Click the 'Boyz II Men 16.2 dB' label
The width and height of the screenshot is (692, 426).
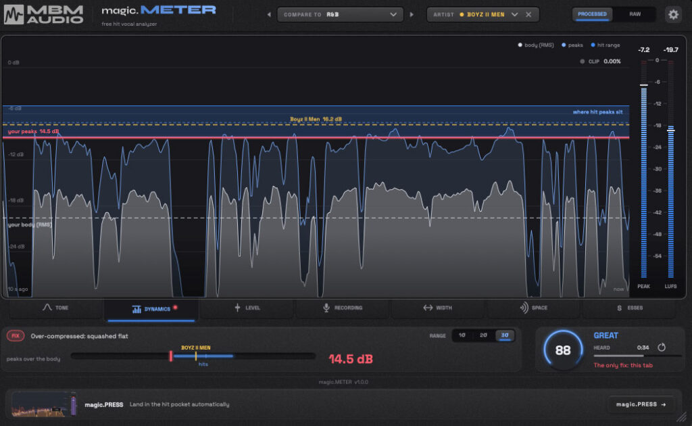click(x=316, y=119)
